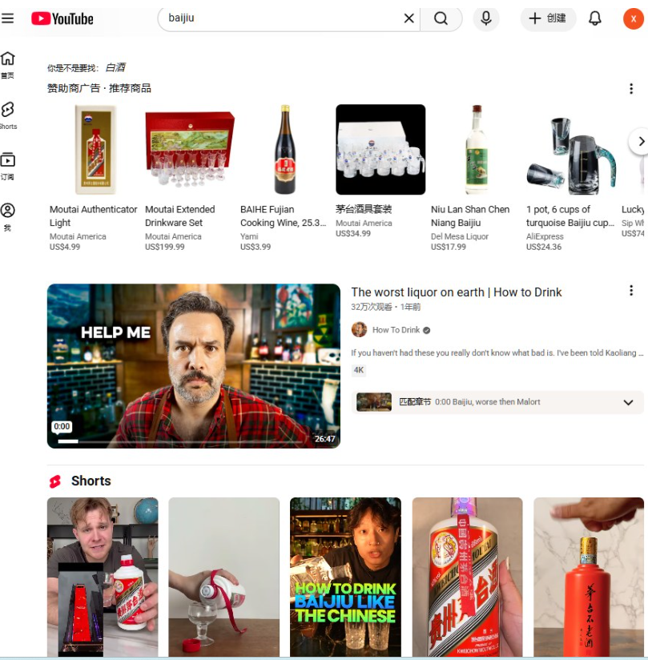Image resolution: width=648 pixels, height=660 pixels.
Task: Click the Del Mesa Liquor seller
Action: click(460, 236)
